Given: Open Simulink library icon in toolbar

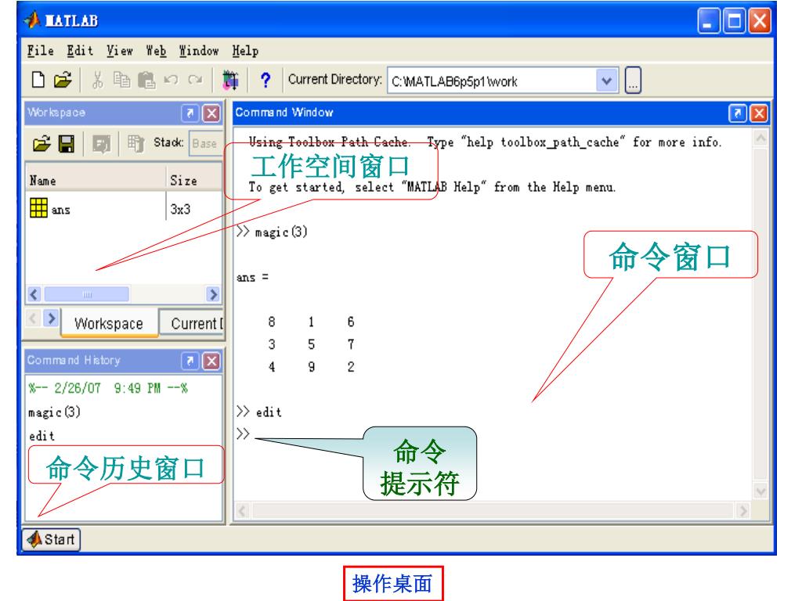Looking at the screenshot, I should pos(230,80).
